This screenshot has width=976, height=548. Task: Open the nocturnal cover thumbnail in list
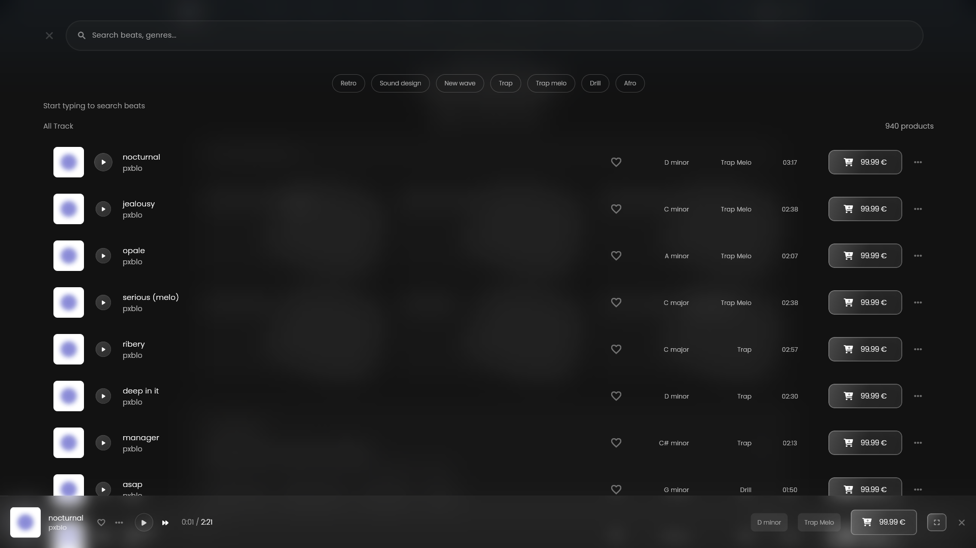pyautogui.click(x=69, y=162)
